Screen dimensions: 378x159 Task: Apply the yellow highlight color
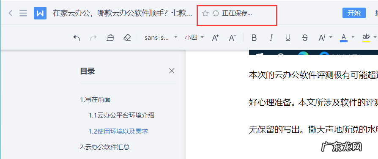(366, 38)
